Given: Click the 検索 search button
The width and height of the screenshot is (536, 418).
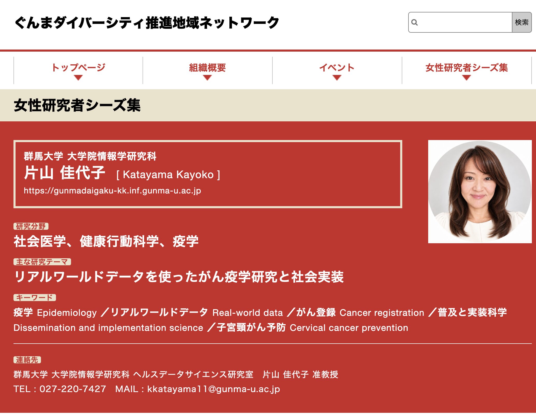Looking at the screenshot, I should click(521, 22).
